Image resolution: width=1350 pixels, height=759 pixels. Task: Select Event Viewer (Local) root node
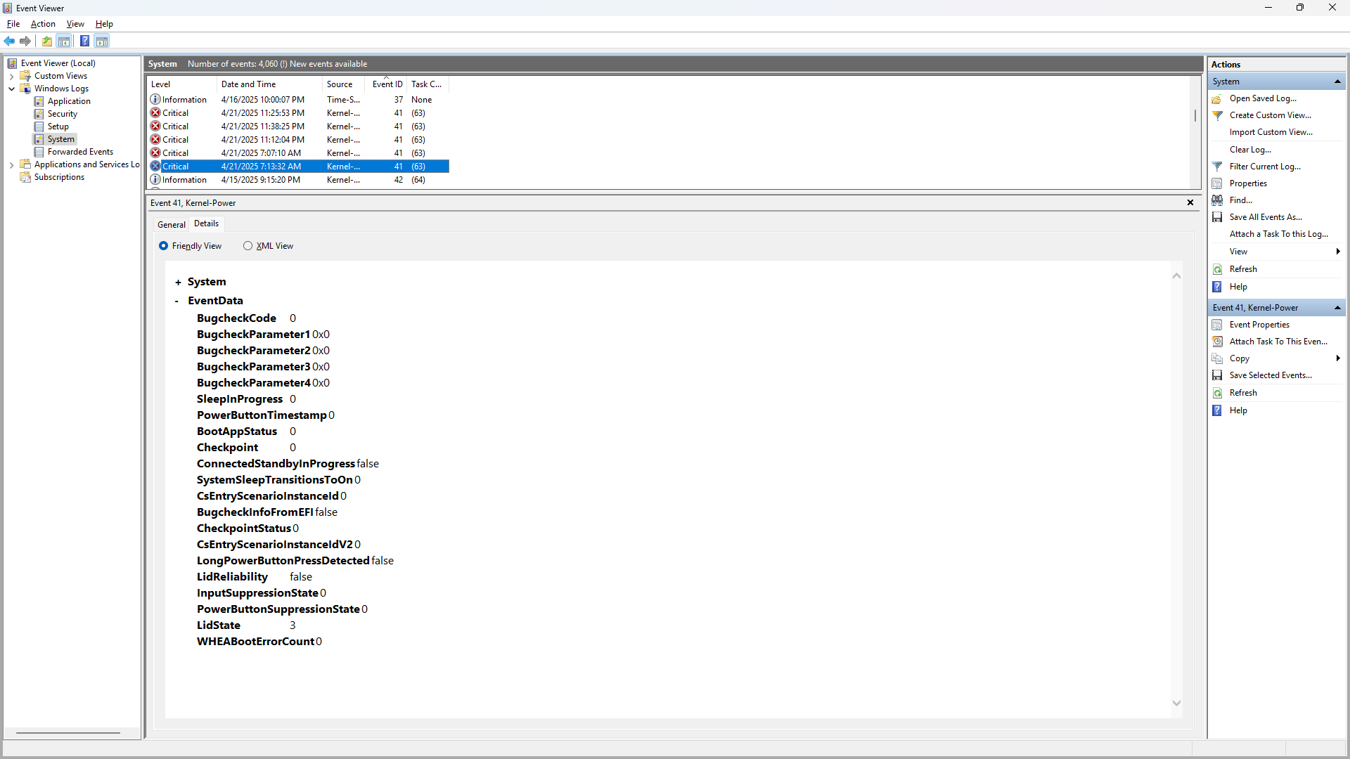click(58, 63)
